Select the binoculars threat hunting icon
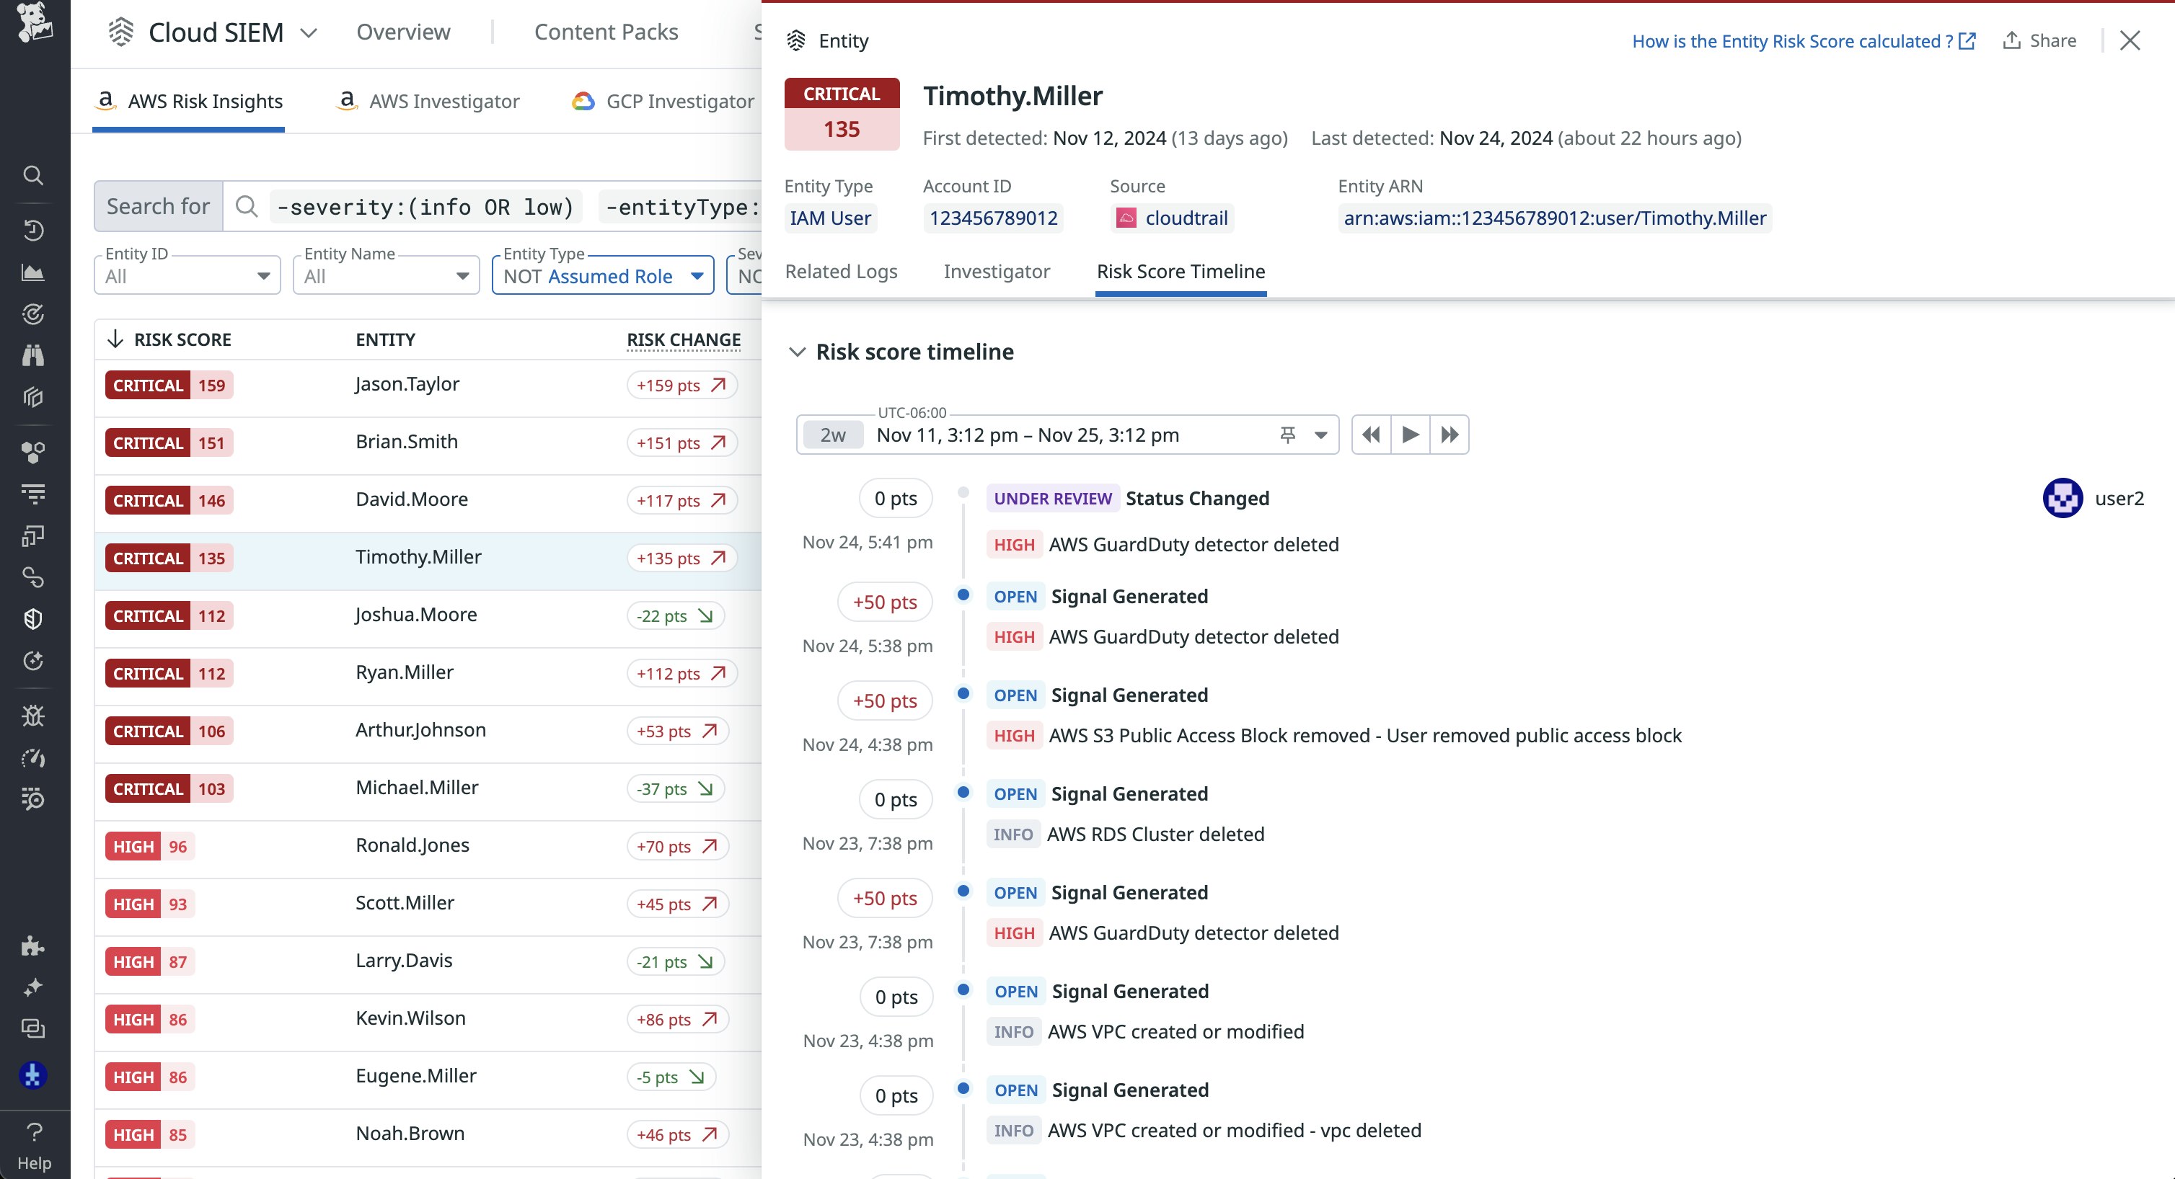This screenshot has height=1179, width=2175. [x=34, y=355]
